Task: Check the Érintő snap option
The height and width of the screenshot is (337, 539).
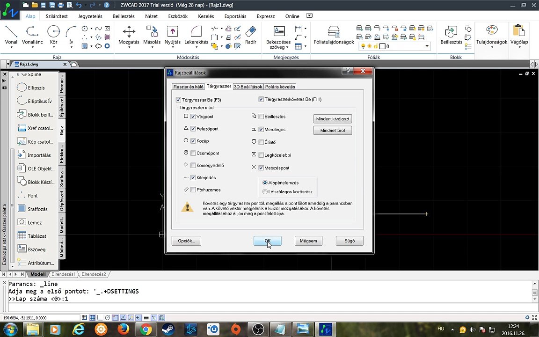Action: 261,142
